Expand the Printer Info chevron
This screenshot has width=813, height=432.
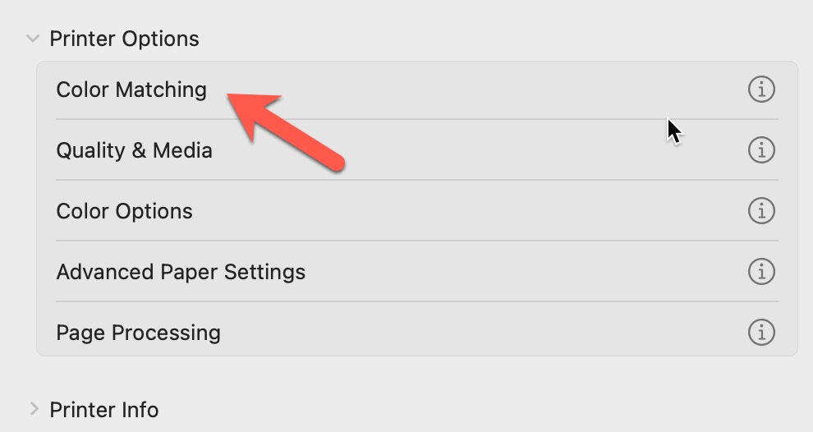tap(33, 409)
